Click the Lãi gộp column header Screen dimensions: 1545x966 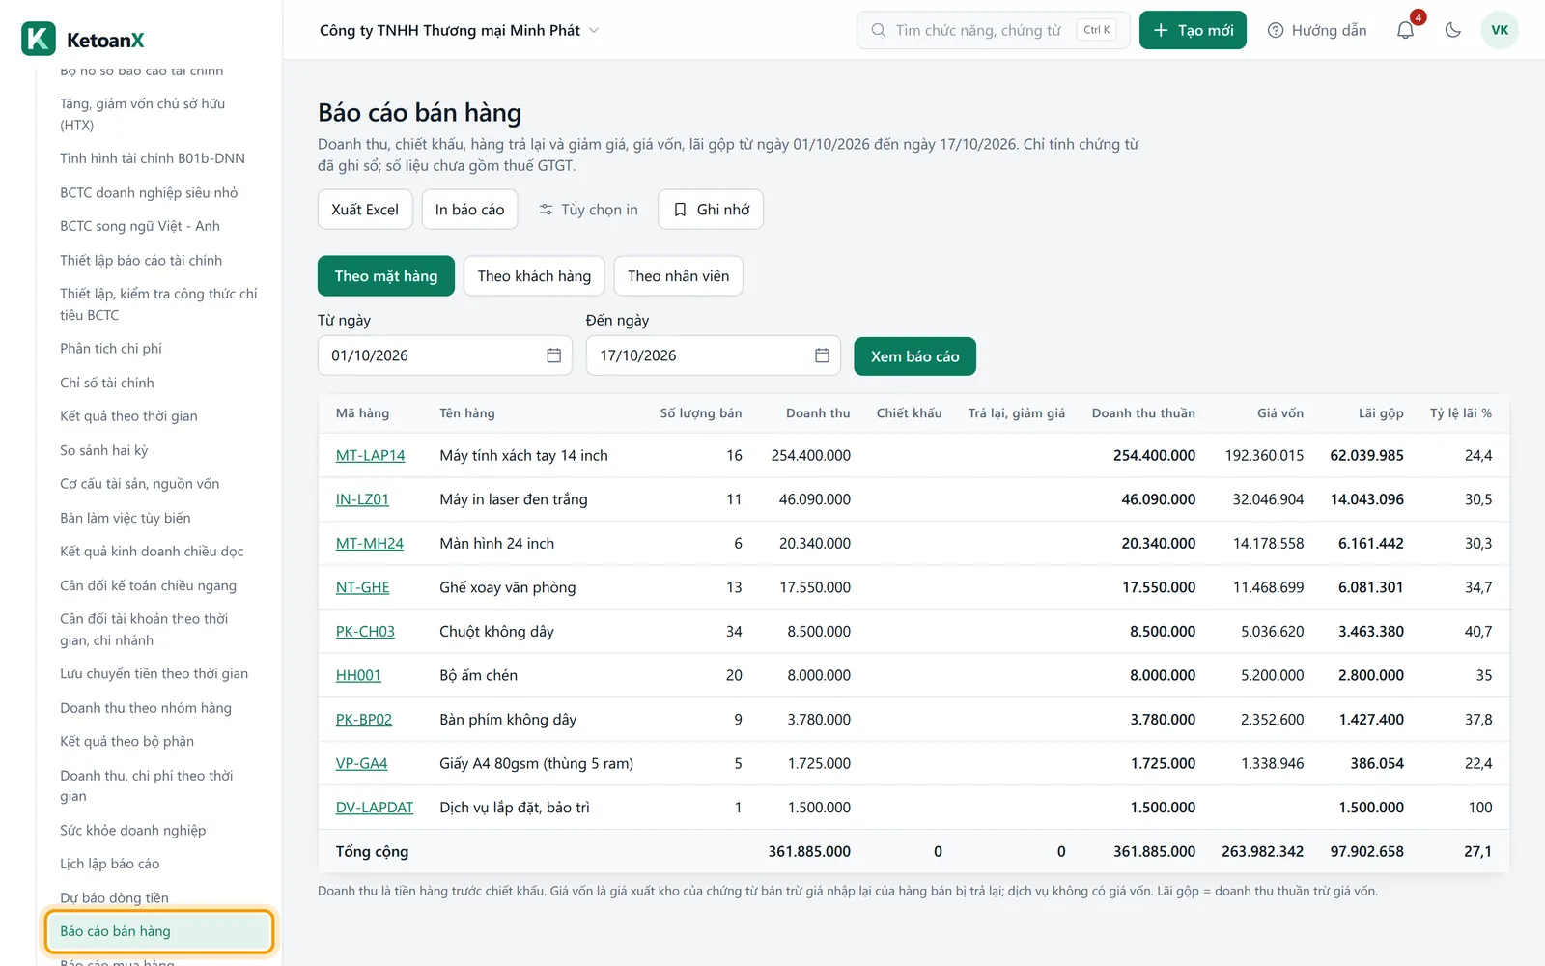coord(1381,413)
